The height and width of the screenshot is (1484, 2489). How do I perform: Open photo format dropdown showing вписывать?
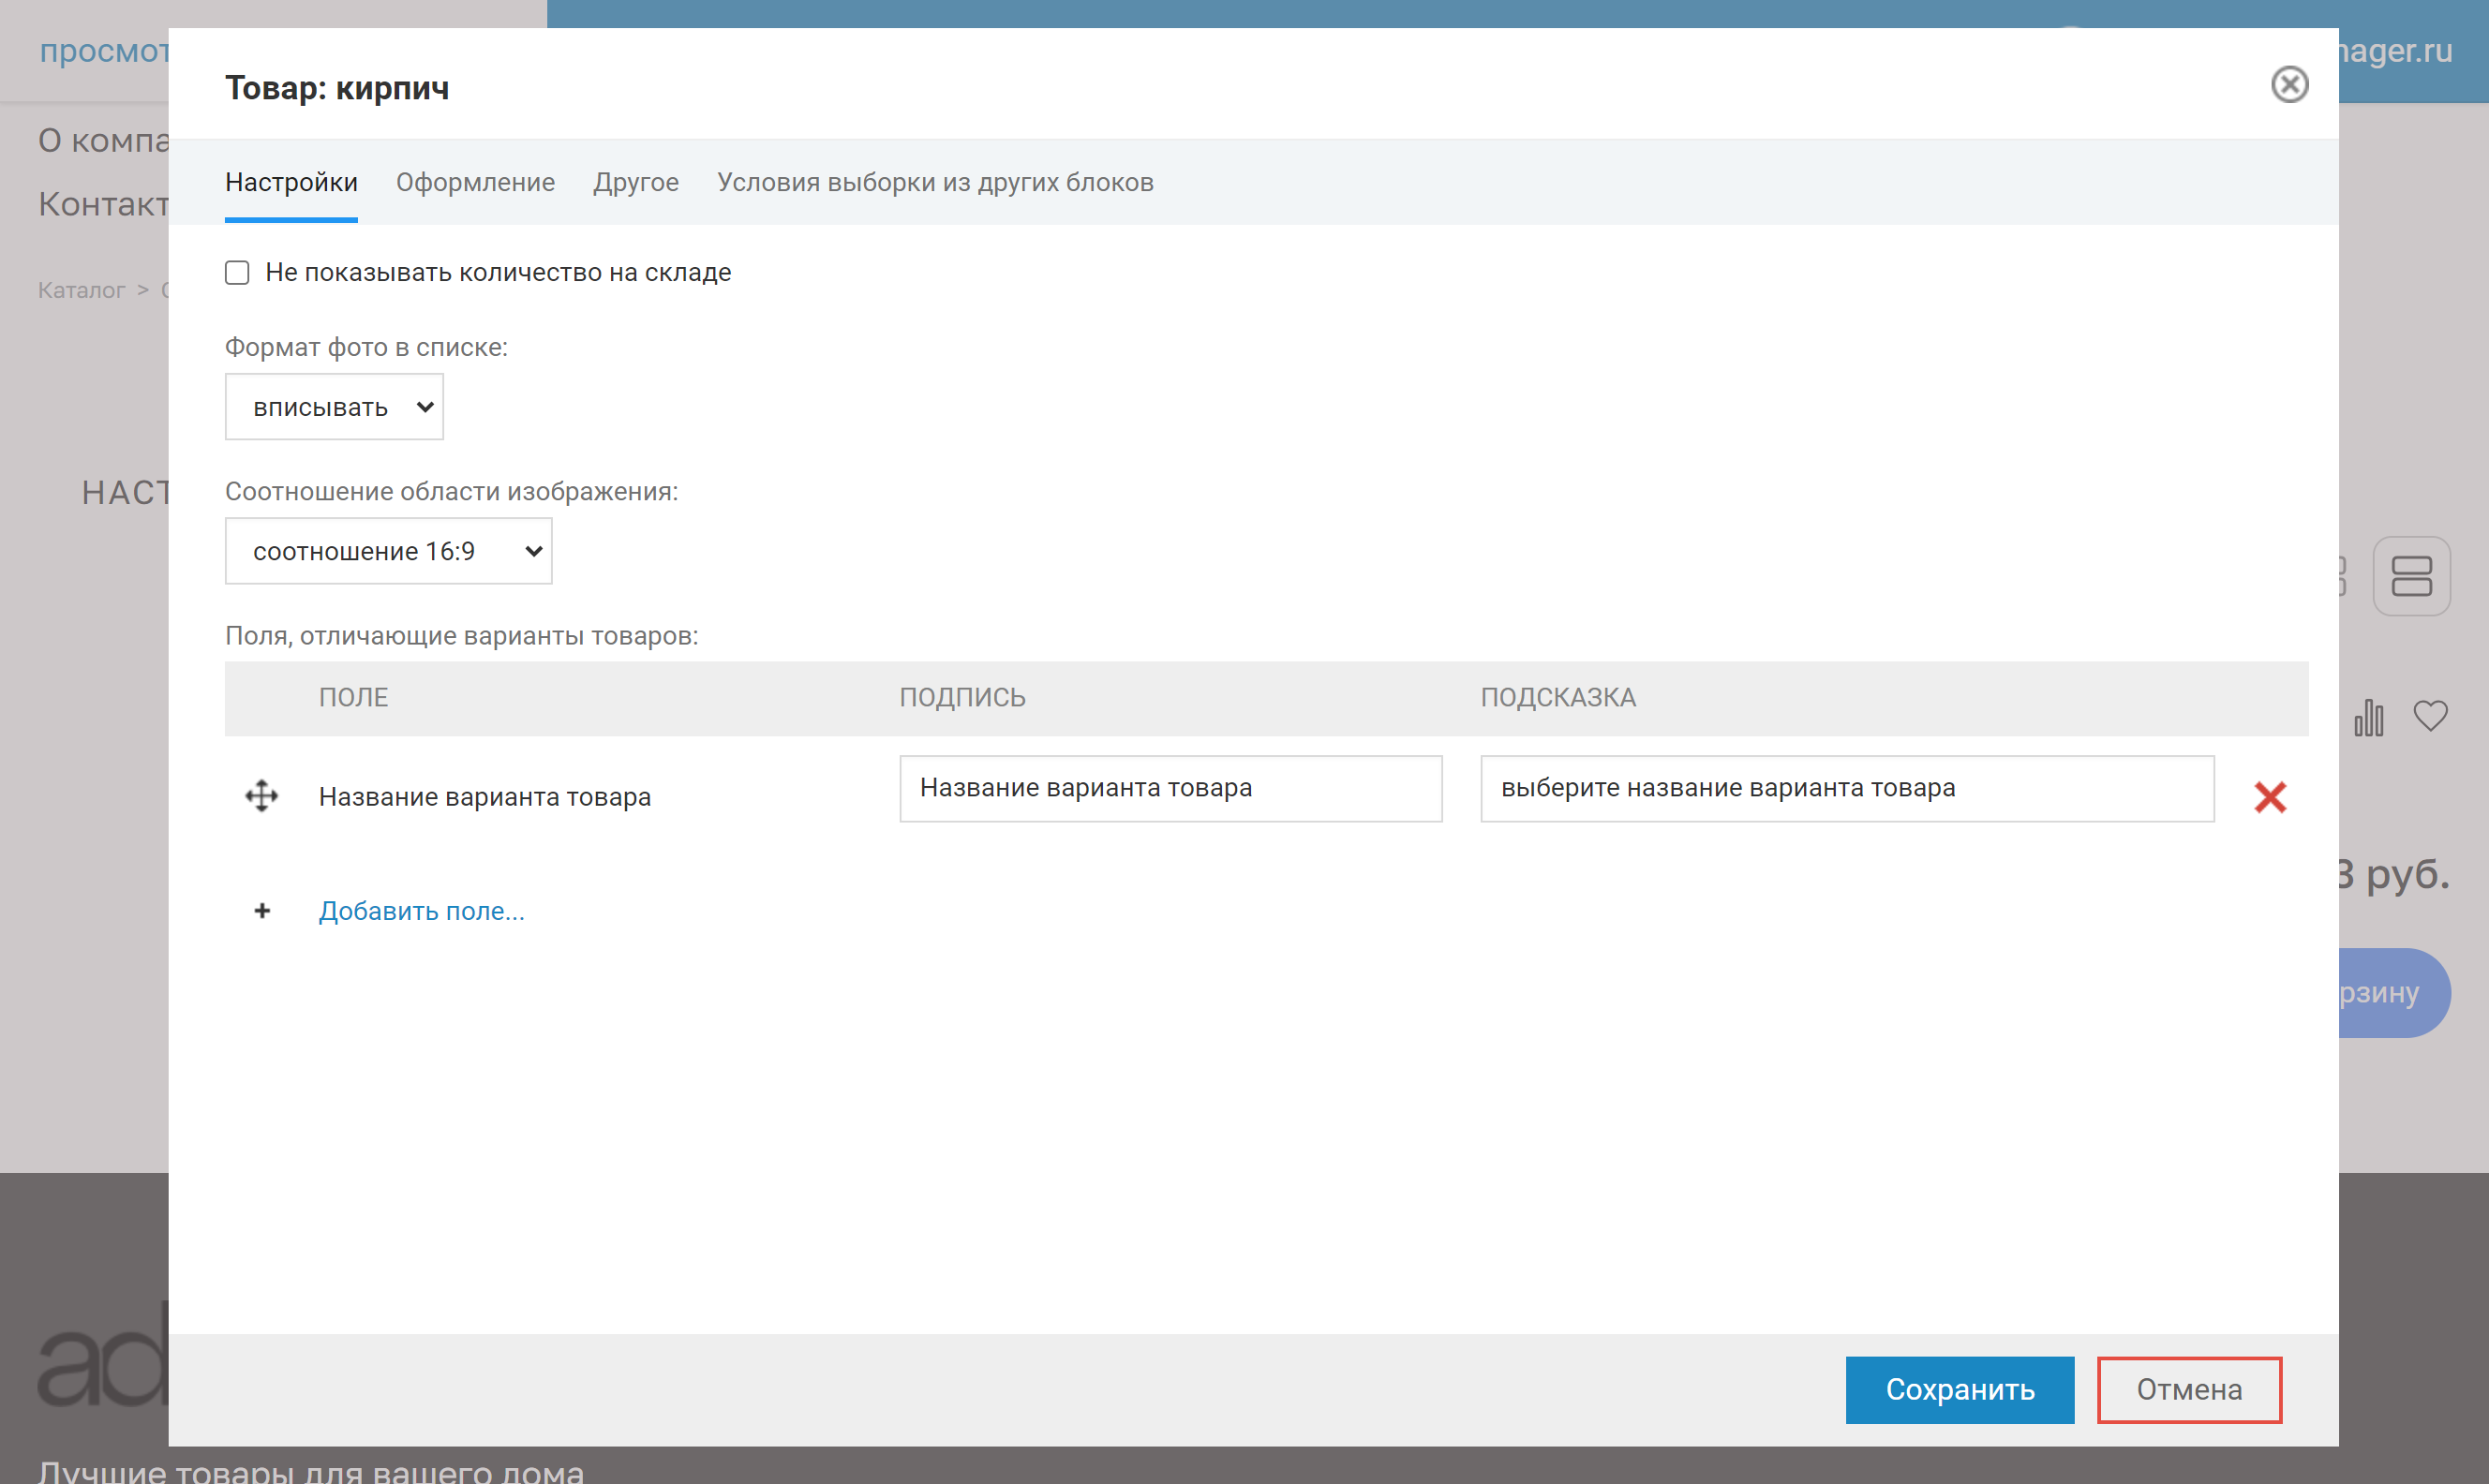[x=334, y=407]
